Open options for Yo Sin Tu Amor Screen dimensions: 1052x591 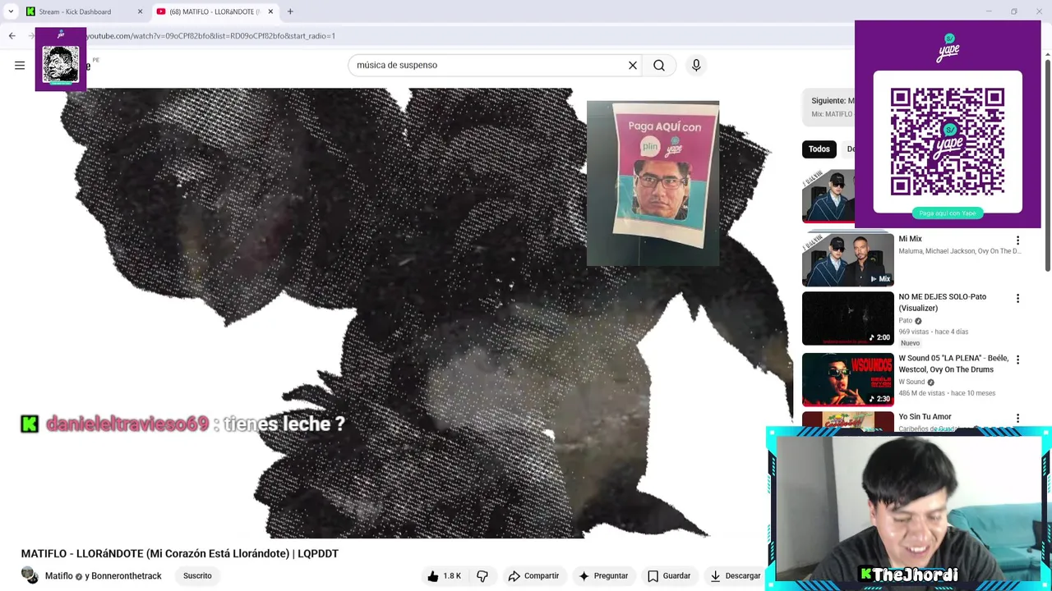[1017, 419]
